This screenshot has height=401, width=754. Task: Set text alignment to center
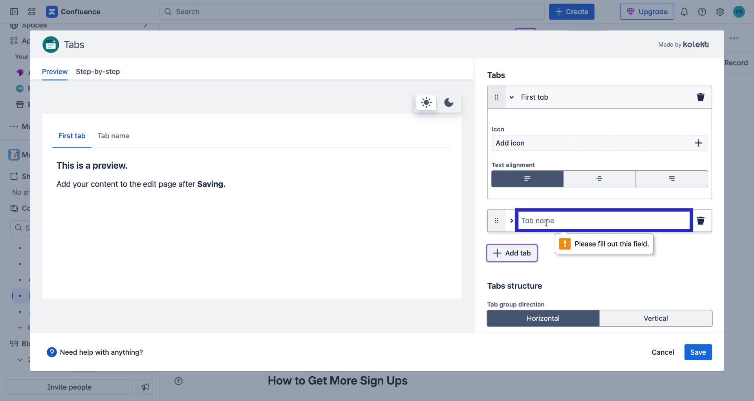click(599, 179)
